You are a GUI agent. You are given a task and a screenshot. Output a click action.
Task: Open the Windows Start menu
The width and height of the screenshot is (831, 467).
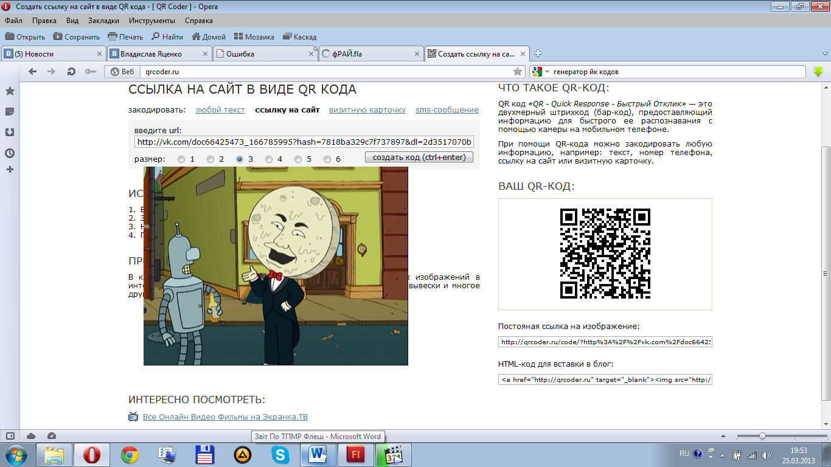pos(16,454)
